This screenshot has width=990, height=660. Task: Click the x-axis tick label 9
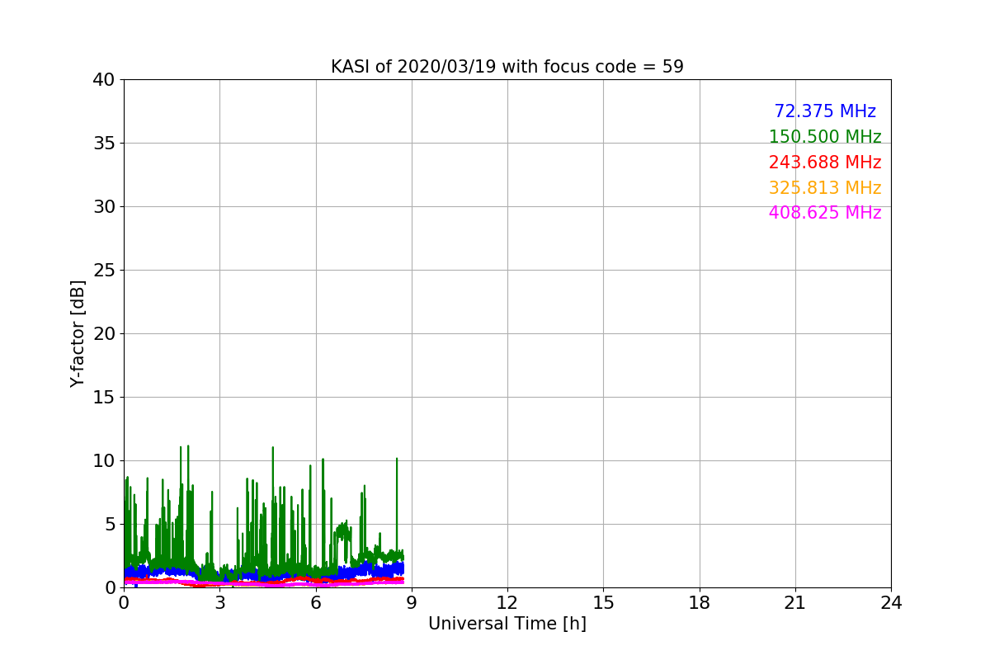click(x=412, y=603)
